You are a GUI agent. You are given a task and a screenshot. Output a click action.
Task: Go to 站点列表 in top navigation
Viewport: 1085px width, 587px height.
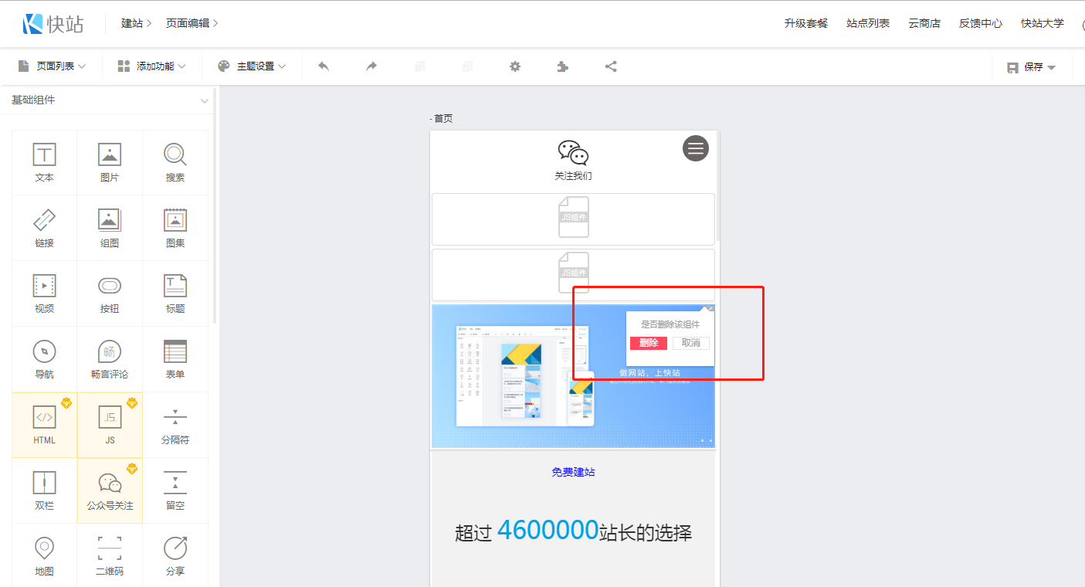pos(868,23)
